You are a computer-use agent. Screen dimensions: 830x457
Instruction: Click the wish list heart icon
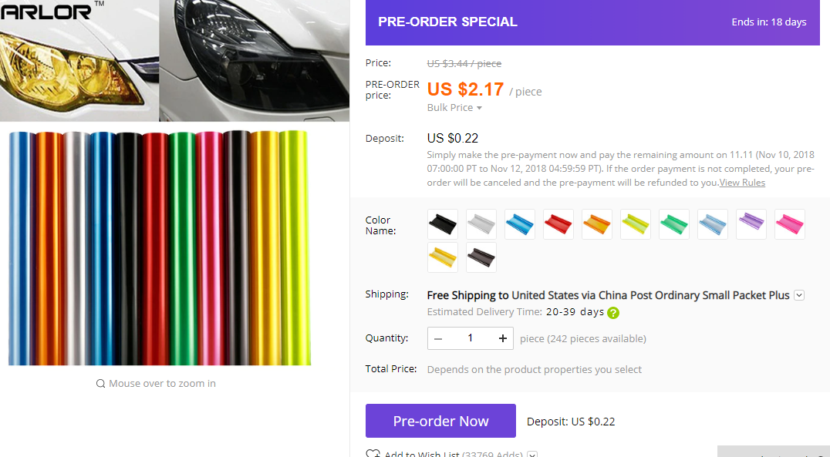pos(373,454)
